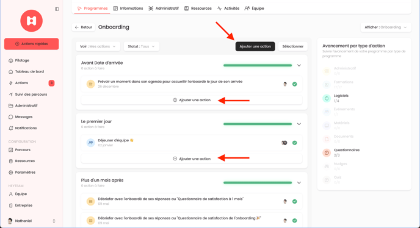Open Ressources under Configuration
Viewport: 420px width, 228px height.
21,161
